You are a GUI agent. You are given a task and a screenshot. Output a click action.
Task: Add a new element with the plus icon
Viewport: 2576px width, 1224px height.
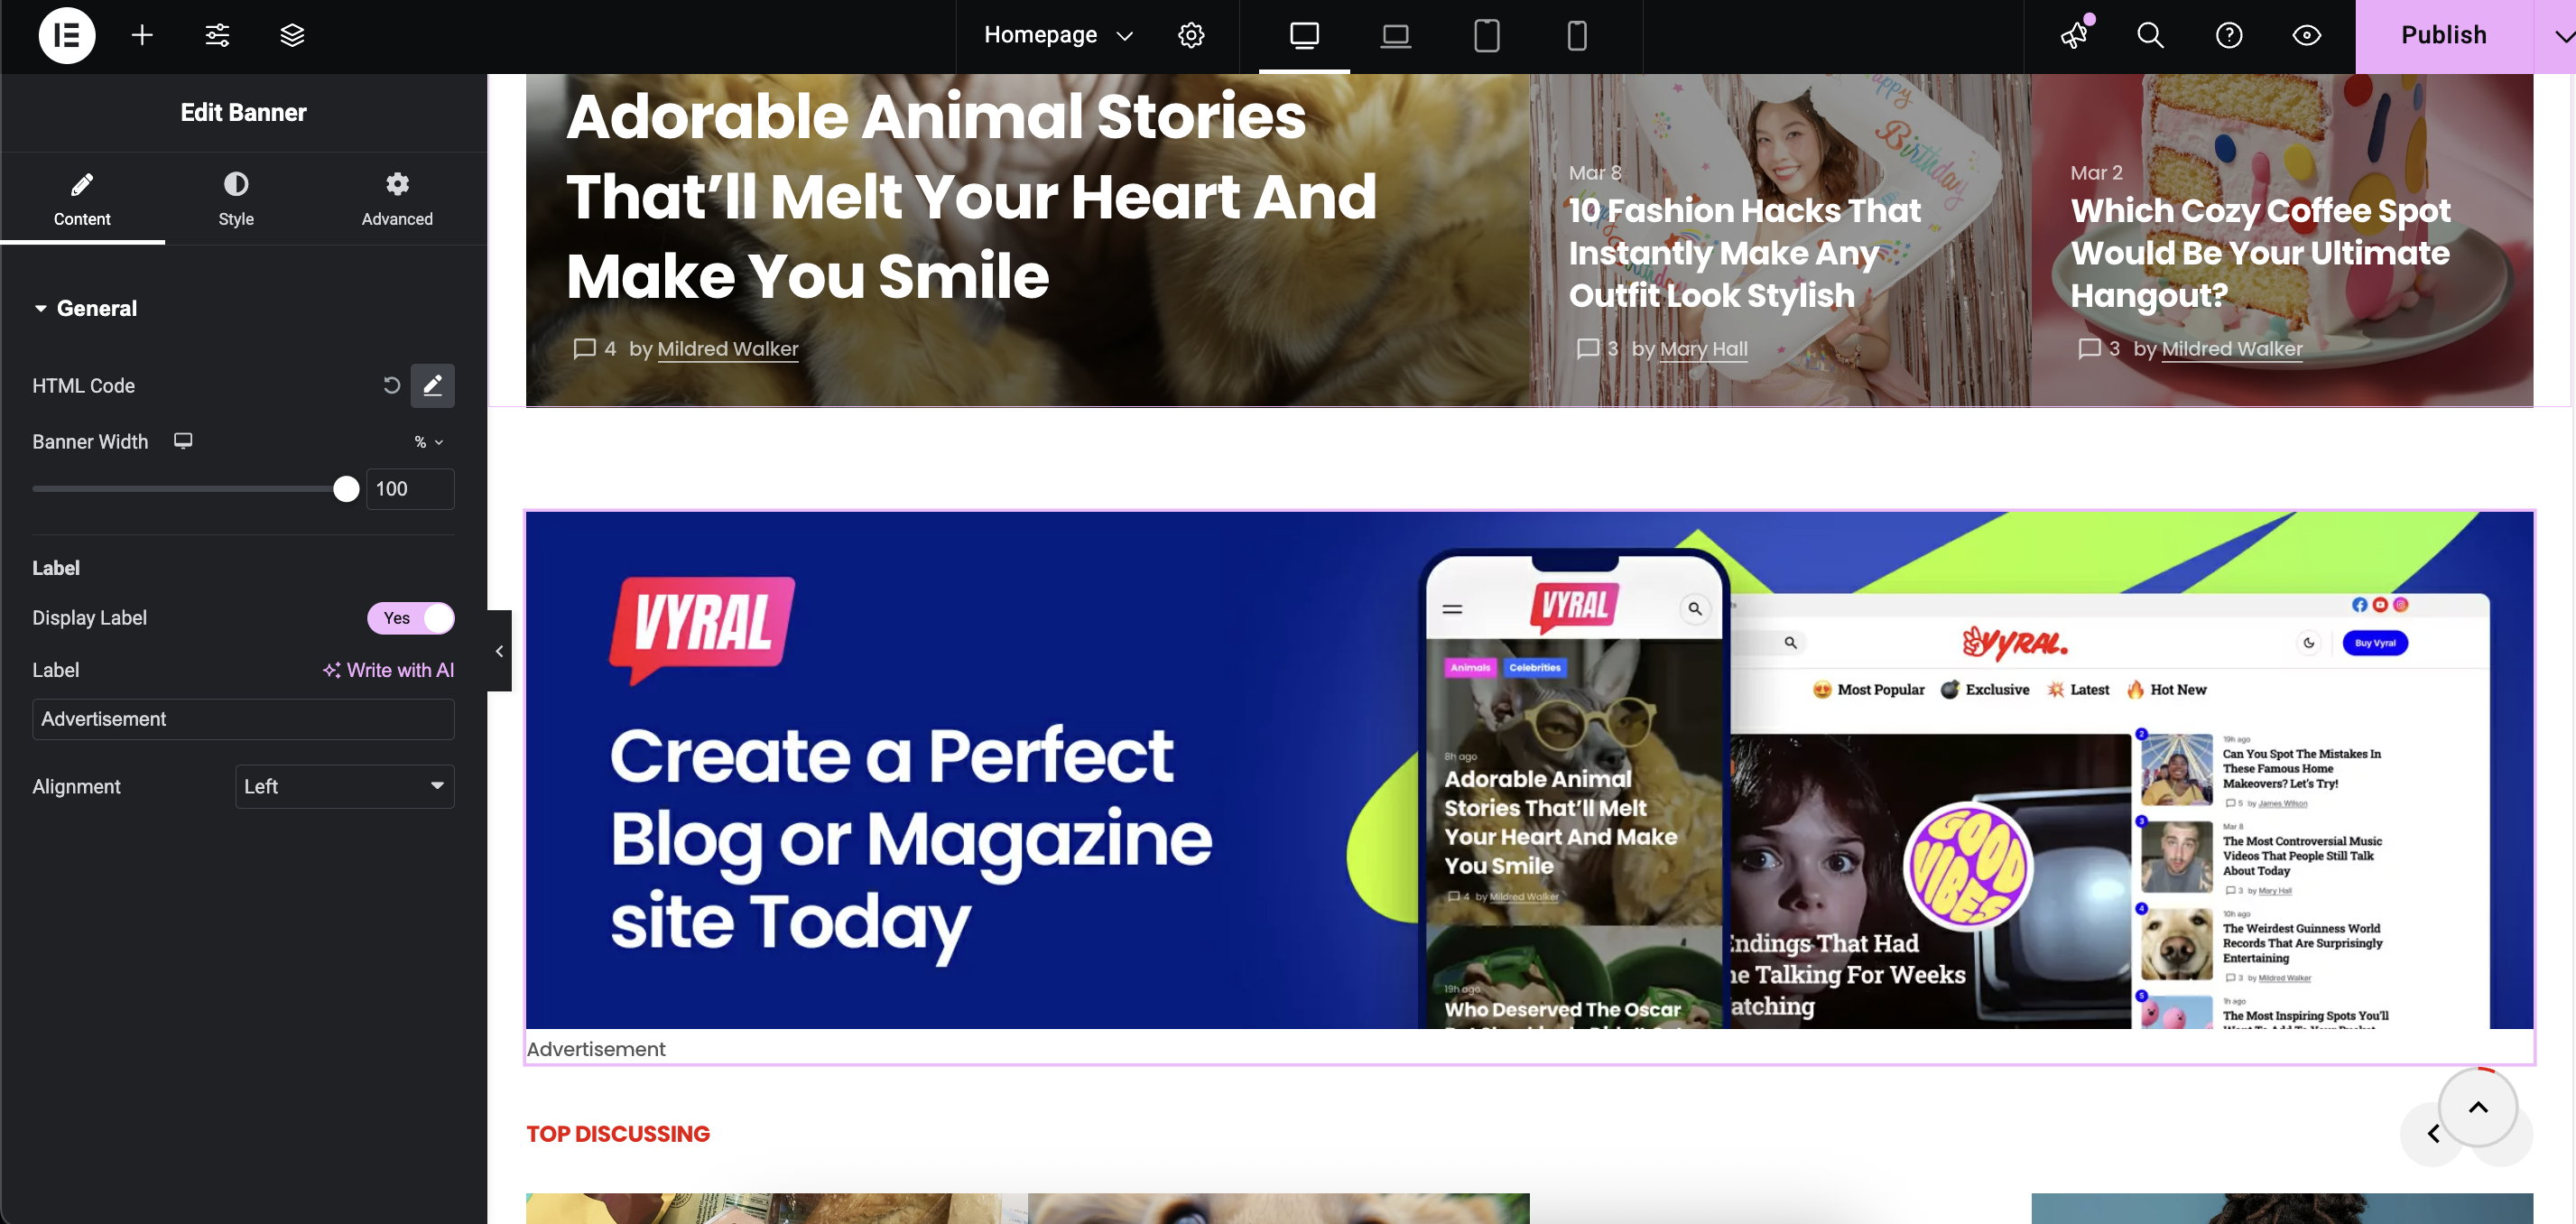(x=142, y=36)
